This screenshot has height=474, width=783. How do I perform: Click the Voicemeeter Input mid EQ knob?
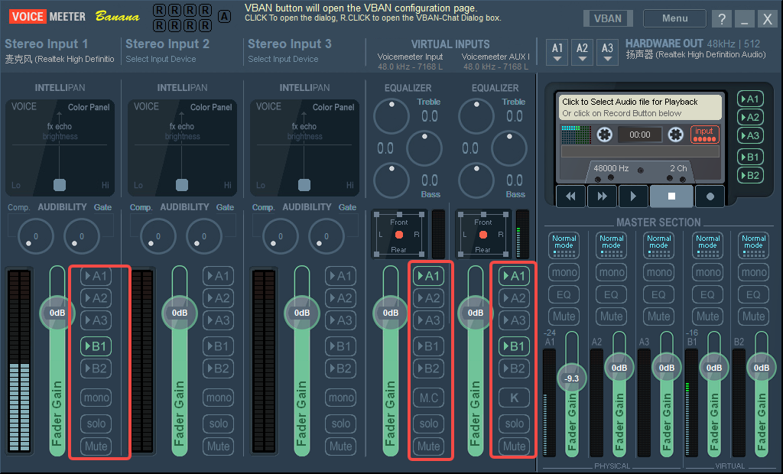pos(424,148)
